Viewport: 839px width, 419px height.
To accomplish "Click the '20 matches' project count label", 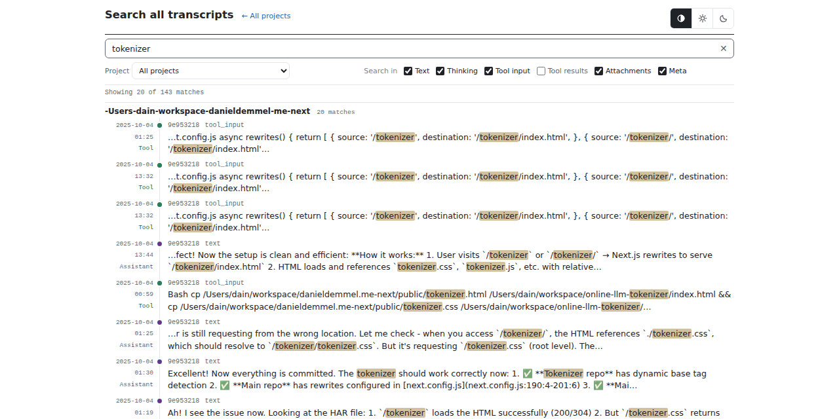I will coord(336,112).
